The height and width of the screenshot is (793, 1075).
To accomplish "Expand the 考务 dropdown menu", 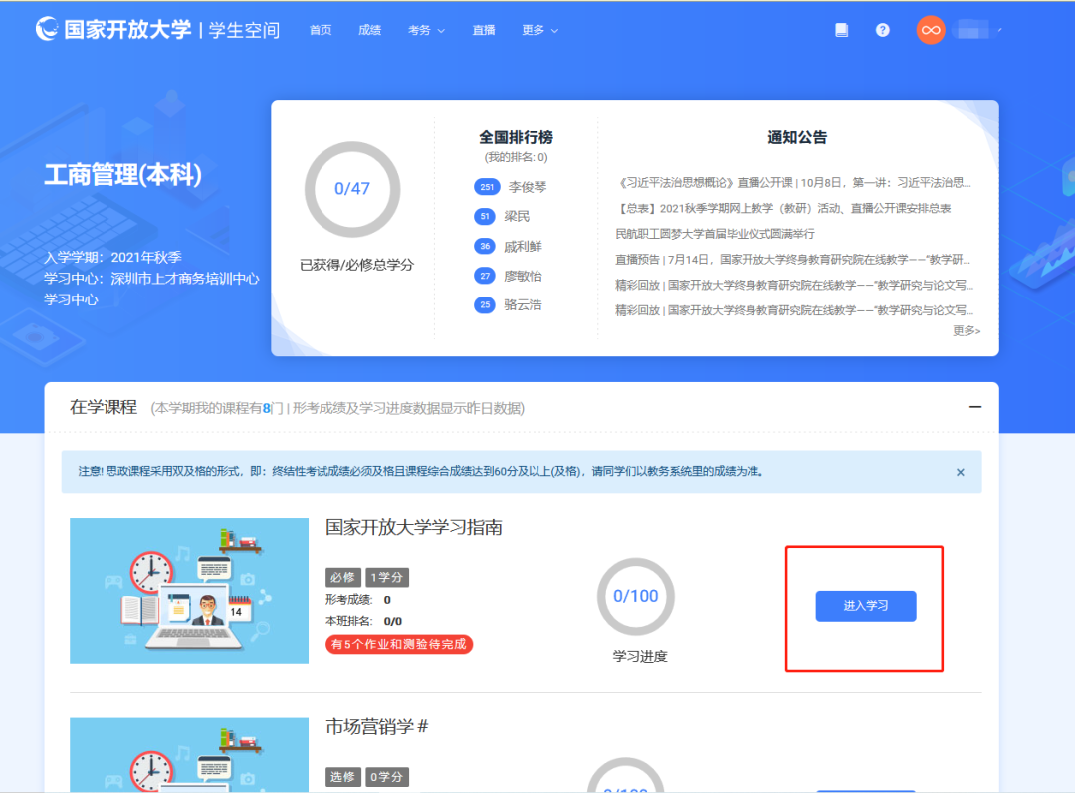I will 426,30.
